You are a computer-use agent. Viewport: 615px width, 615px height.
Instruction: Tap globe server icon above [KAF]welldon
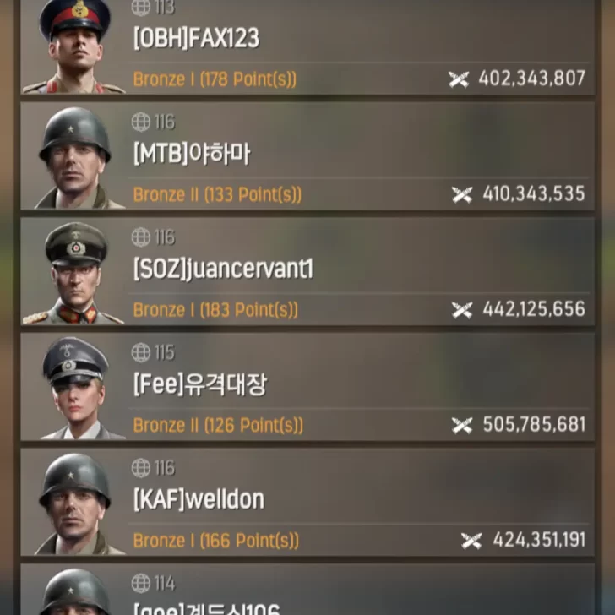tap(141, 467)
